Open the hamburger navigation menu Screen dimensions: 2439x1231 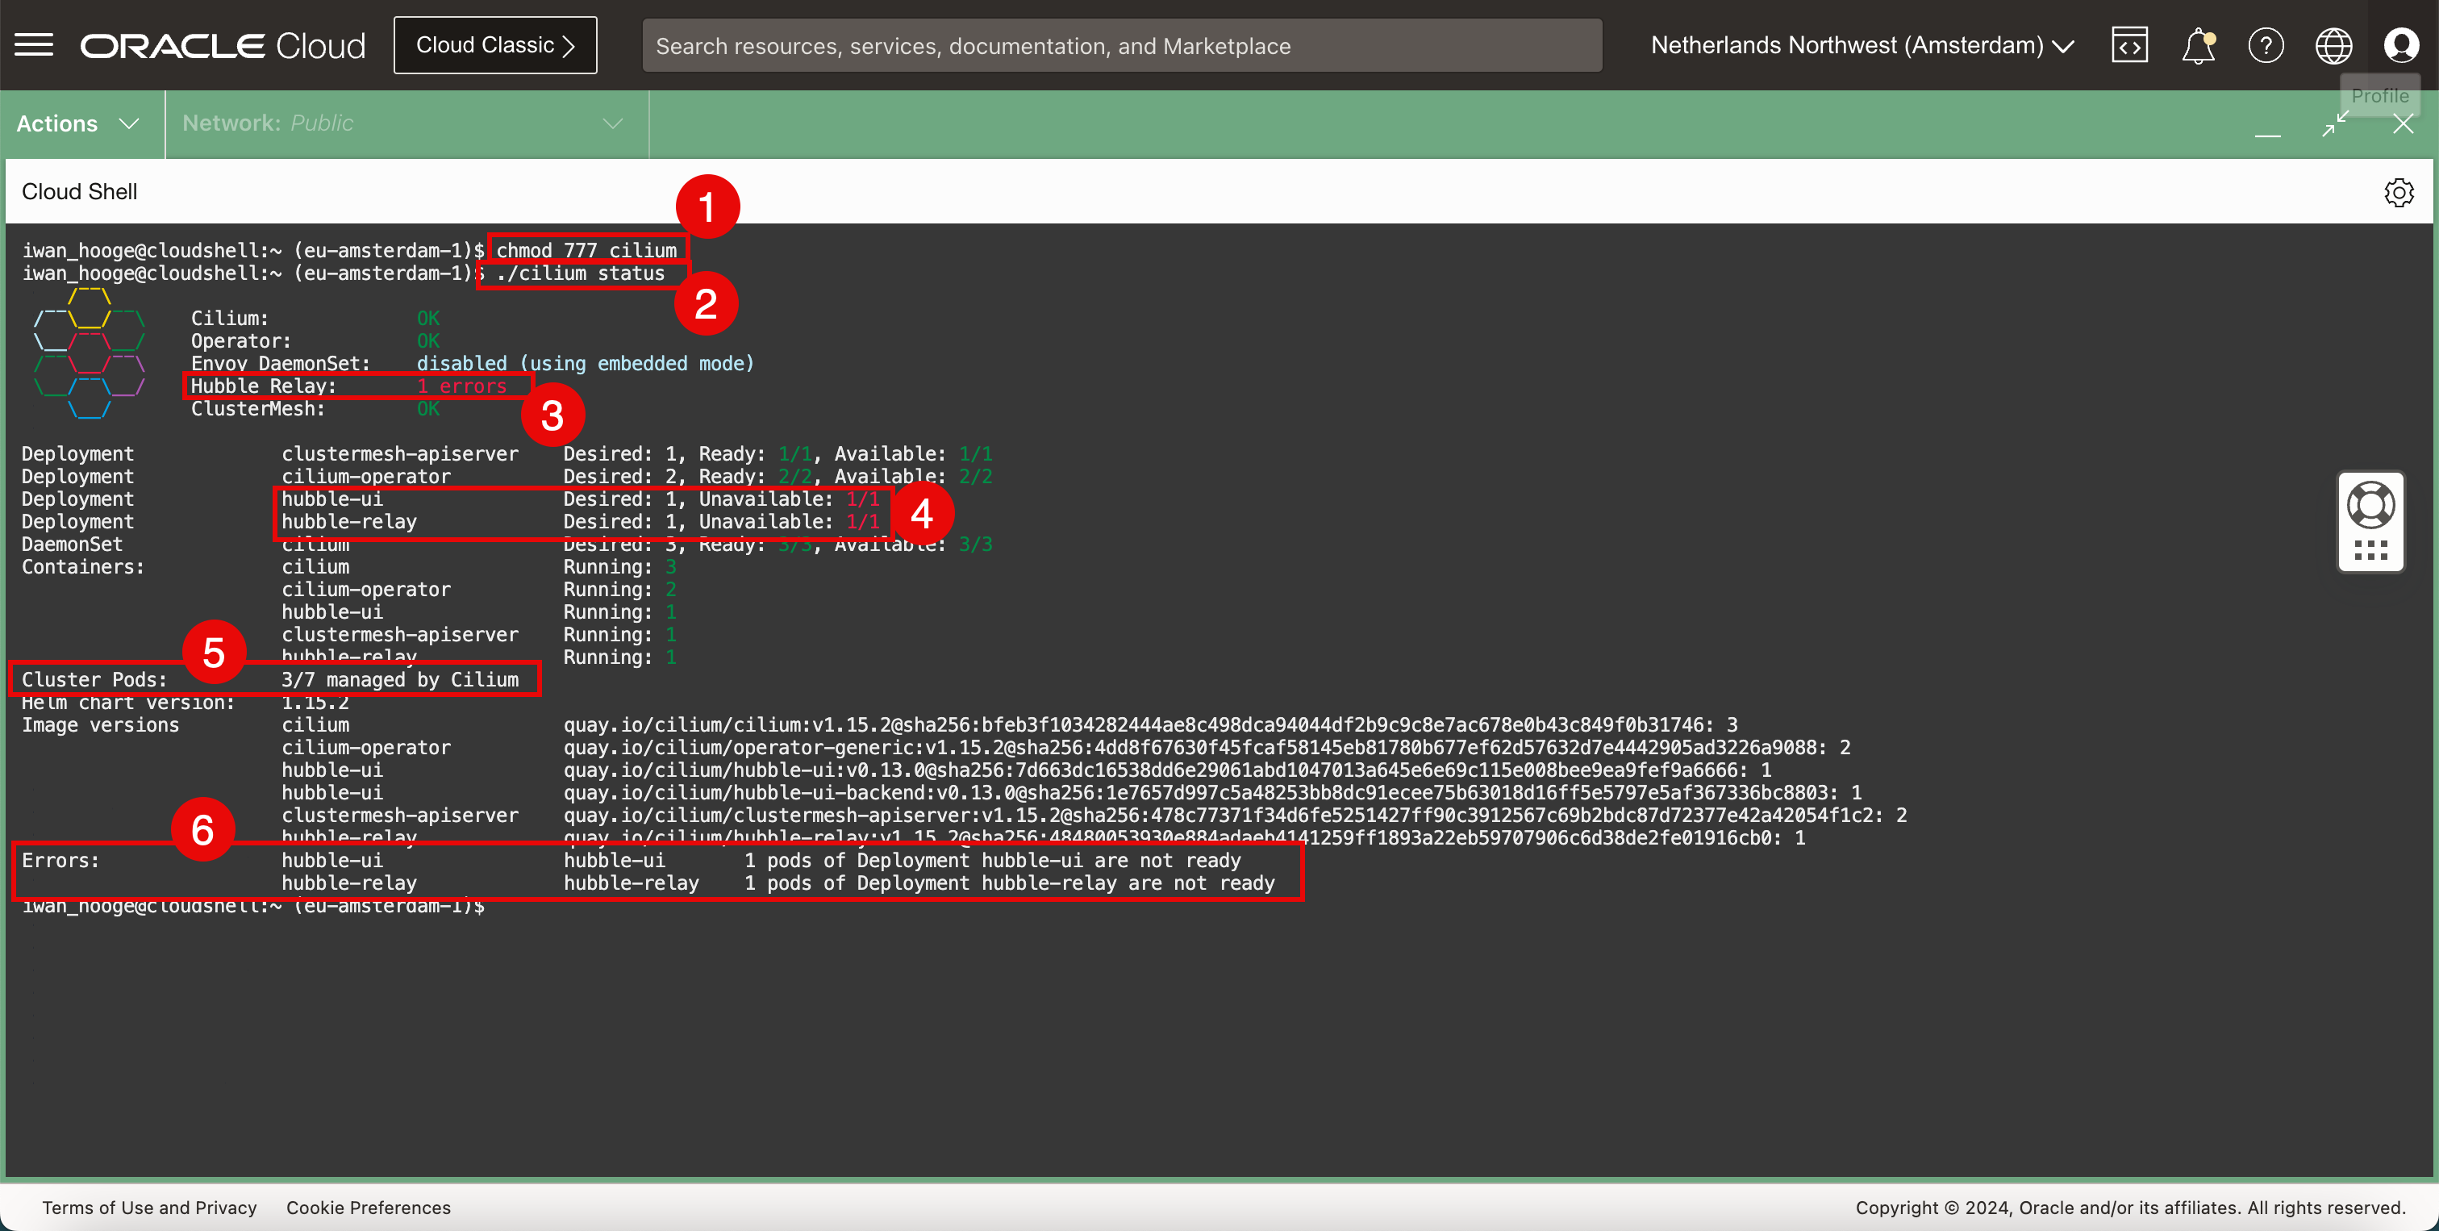click(34, 44)
